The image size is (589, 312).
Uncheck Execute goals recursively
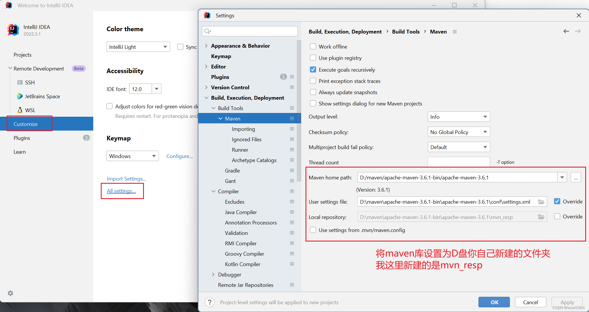click(313, 70)
